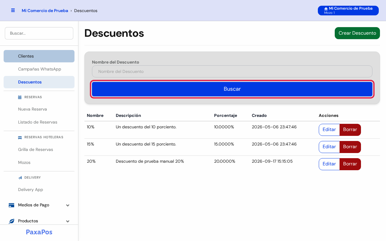The height and width of the screenshot is (241, 386).
Task: Delete the 15% discount
Action: pyautogui.click(x=350, y=147)
